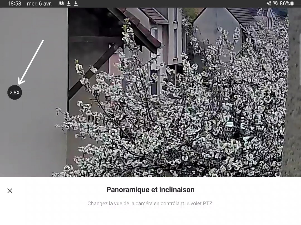Tap the muted sound icon in the status bar
Screen dimensions: 301x225
click(269, 3)
